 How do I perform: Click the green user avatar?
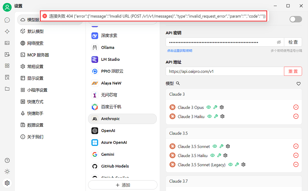click(x=7, y=7)
